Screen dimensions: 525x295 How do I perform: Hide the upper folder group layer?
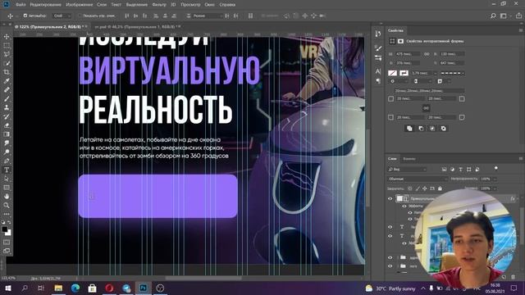tap(390, 257)
